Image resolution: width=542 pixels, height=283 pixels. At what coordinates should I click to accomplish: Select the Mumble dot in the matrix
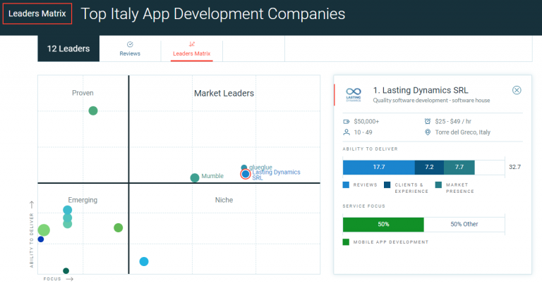click(x=195, y=177)
